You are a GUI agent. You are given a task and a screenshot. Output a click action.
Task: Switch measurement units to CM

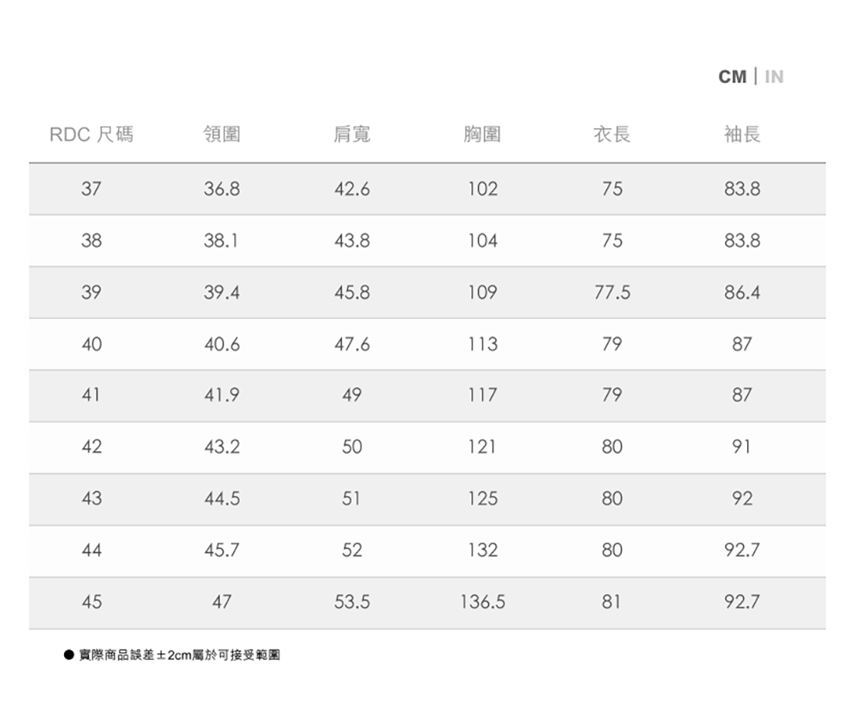(x=732, y=77)
